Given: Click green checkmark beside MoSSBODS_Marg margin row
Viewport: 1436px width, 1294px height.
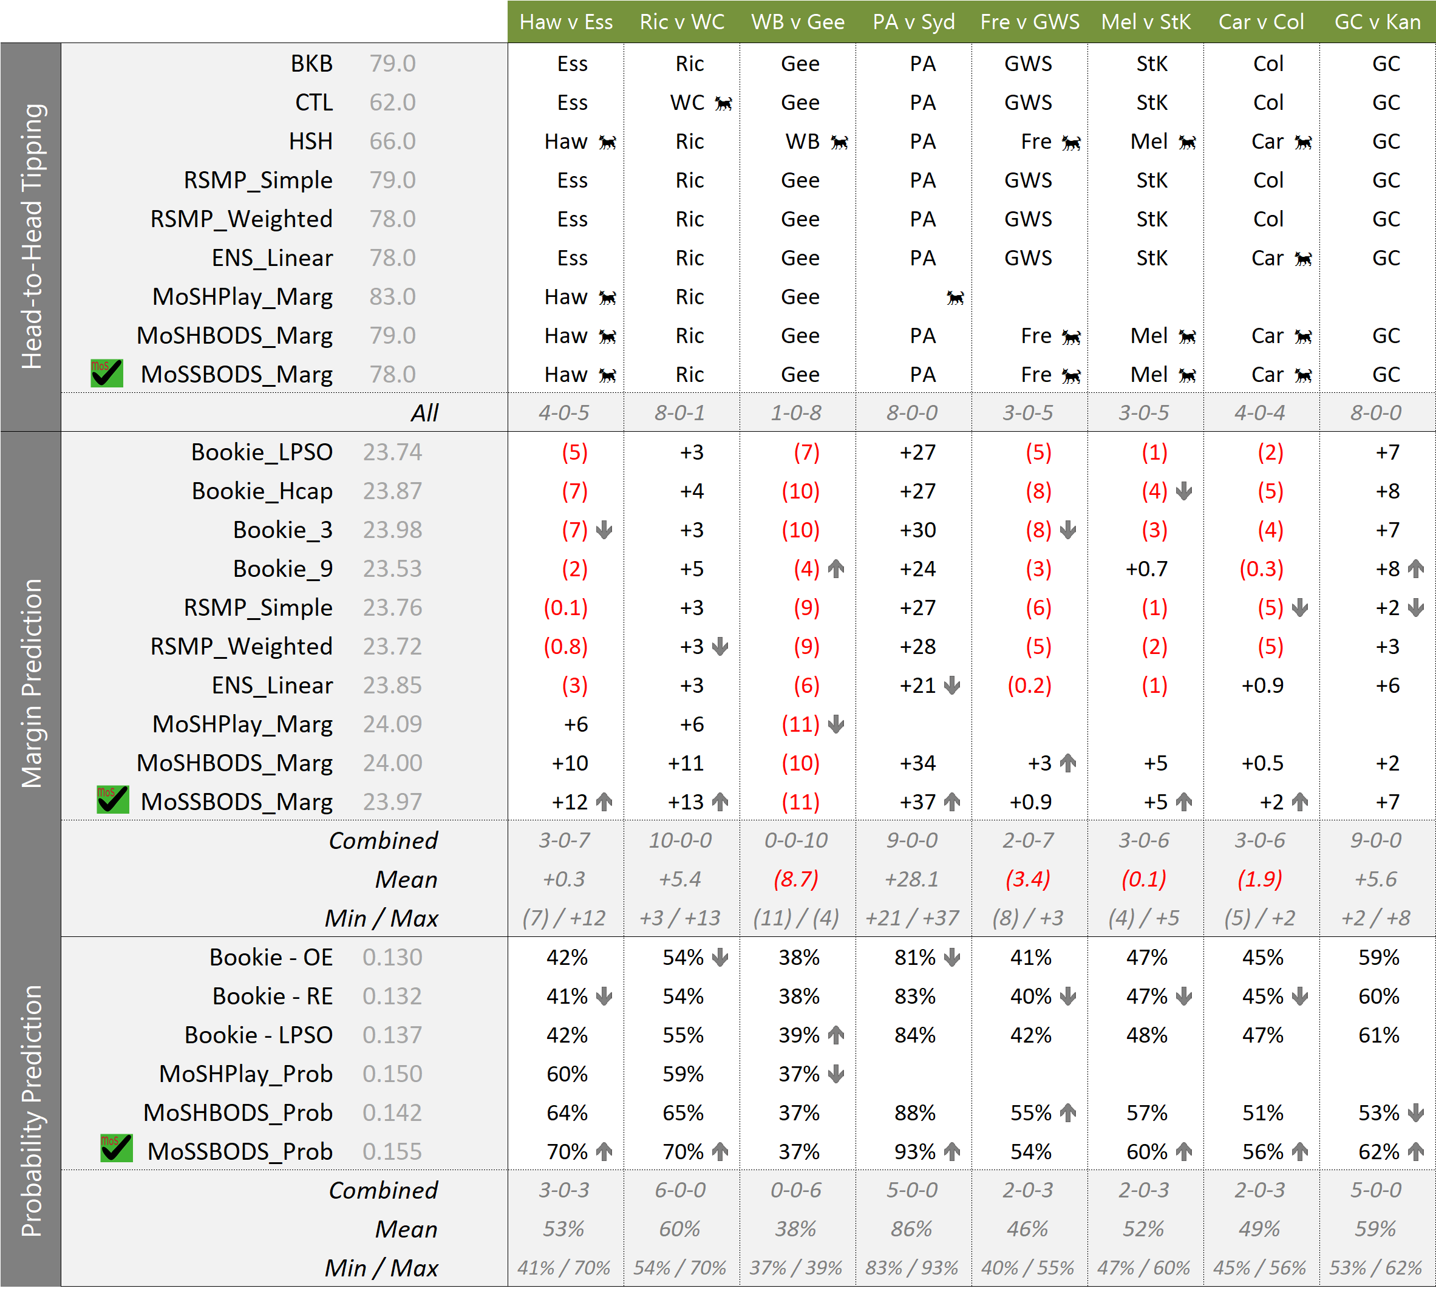Looking at the screenshot, I should coord(112,800).
